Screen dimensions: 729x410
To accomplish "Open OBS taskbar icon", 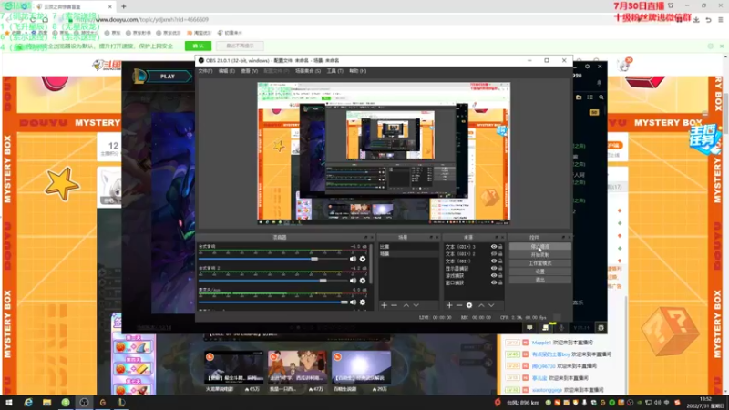I will tap(84, 403).
